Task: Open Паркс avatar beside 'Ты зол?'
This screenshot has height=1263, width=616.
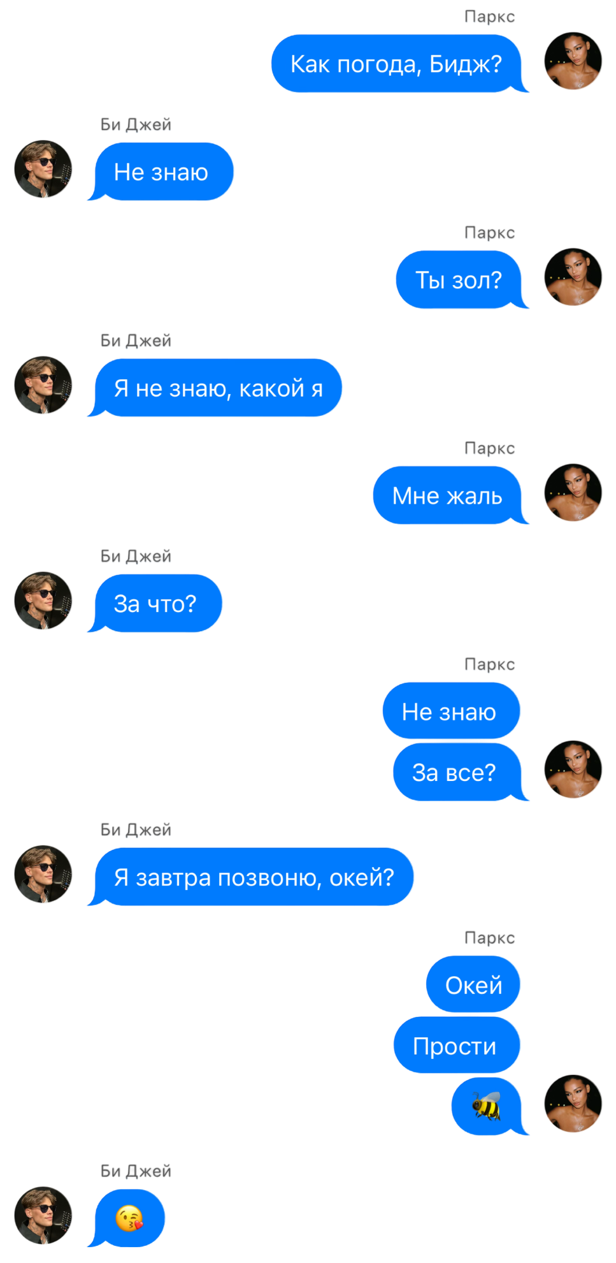Action: click(x=573, y=277)
